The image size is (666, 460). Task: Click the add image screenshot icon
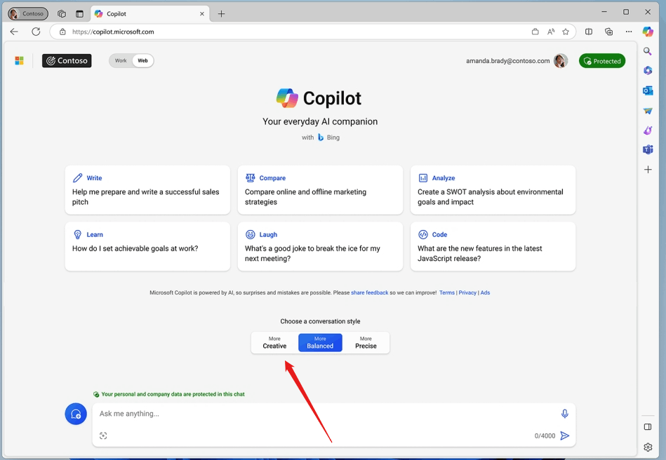pos(103,436)
